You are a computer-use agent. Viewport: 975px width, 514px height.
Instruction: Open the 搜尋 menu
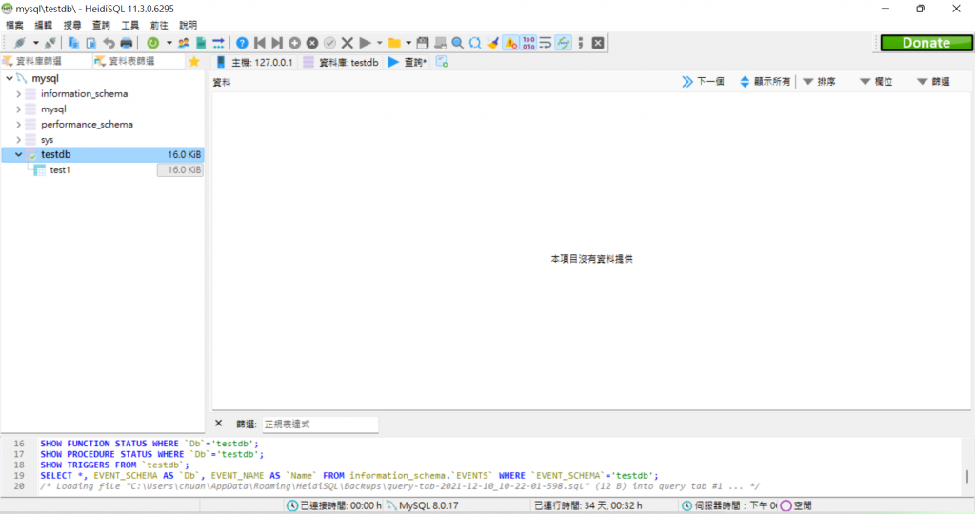coord(72,25)
